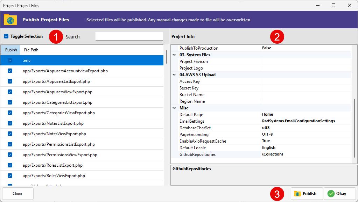Select the Project Logo property
The height and width of the screenshot is (202, 358).
tap(191, 68)
